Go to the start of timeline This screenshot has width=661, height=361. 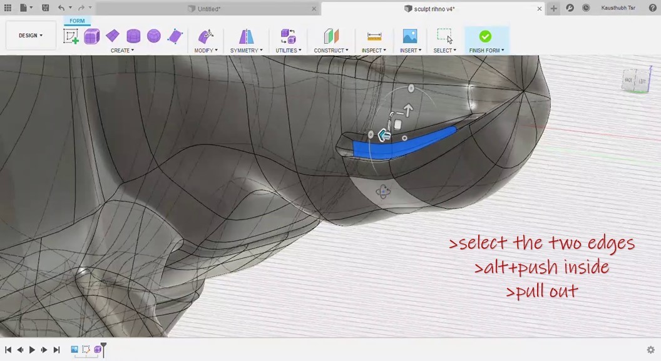click(x=8, y=350)
